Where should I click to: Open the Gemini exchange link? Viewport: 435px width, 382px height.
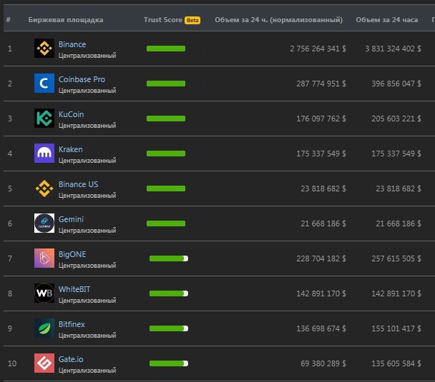click(x=71, y=219)
